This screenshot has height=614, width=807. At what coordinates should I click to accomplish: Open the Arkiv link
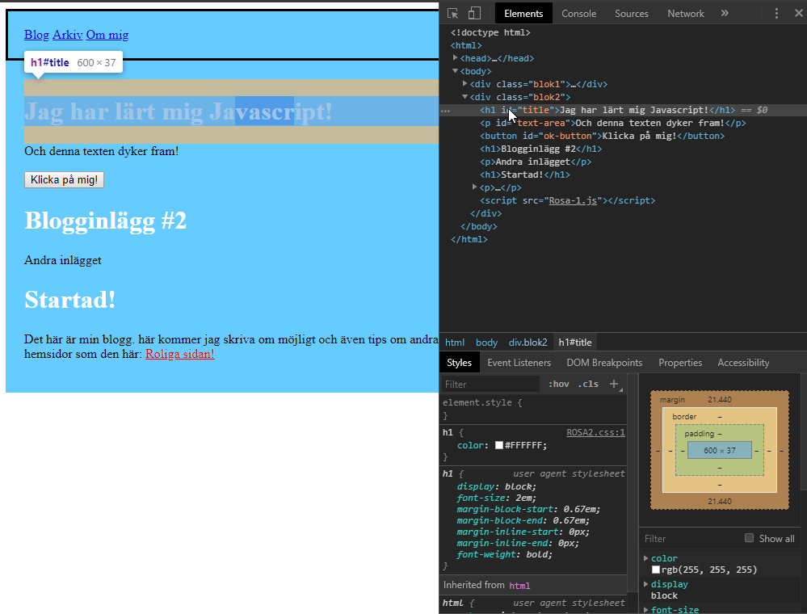pos(67,35)
